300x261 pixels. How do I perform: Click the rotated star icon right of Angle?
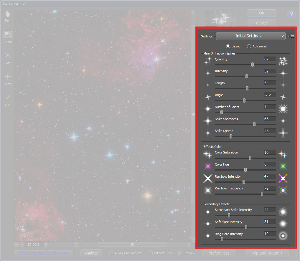click(x=283, y=97)
